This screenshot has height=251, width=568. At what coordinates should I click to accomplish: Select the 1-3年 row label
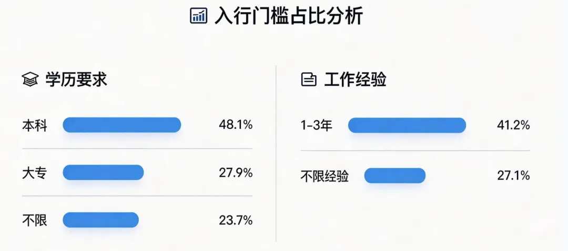coord(317,126)
